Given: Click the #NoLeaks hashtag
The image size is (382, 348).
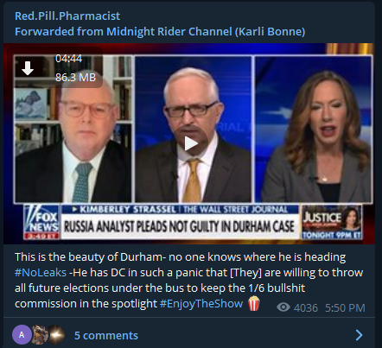Looking at the screenshot, I should tap(41, 272).
